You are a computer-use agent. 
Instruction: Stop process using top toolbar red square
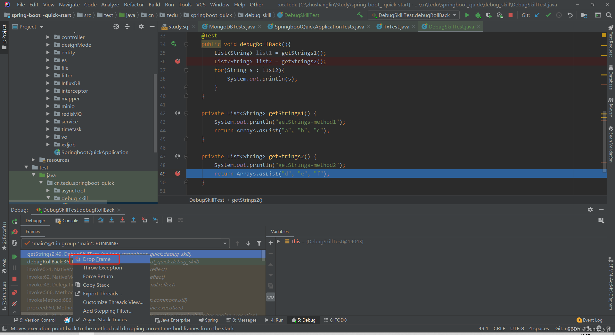(x=511, y=15)
